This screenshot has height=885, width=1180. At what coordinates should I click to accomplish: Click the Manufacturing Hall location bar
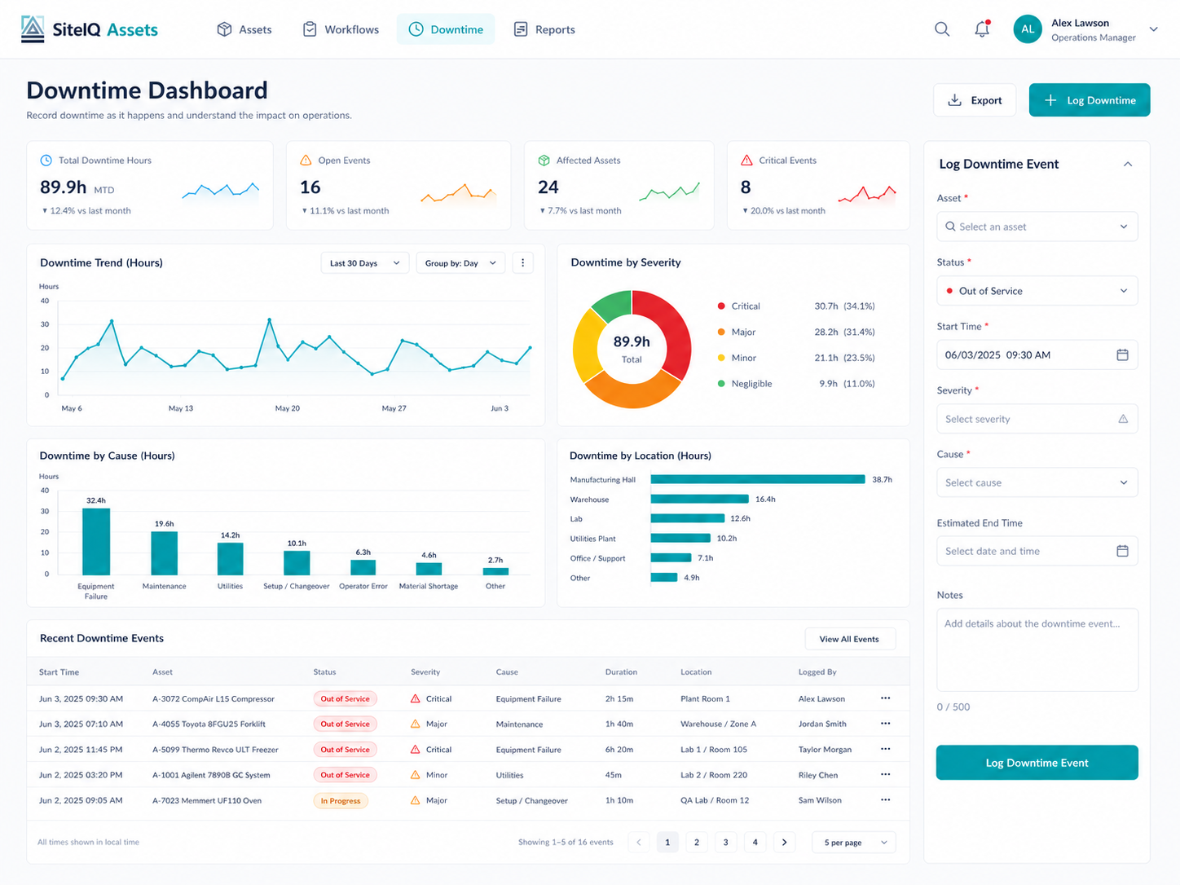click(758, 479)
